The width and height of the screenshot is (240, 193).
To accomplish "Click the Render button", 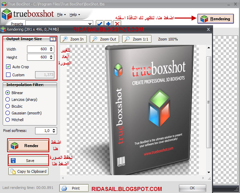I will coord(28,145).
